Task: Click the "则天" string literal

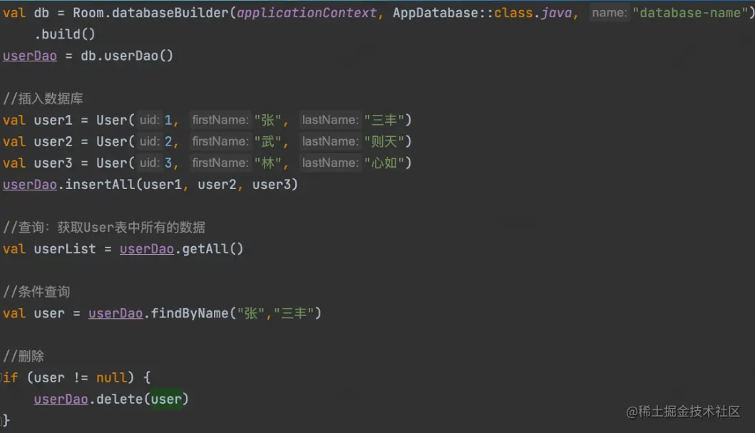Action: point(384,142)
